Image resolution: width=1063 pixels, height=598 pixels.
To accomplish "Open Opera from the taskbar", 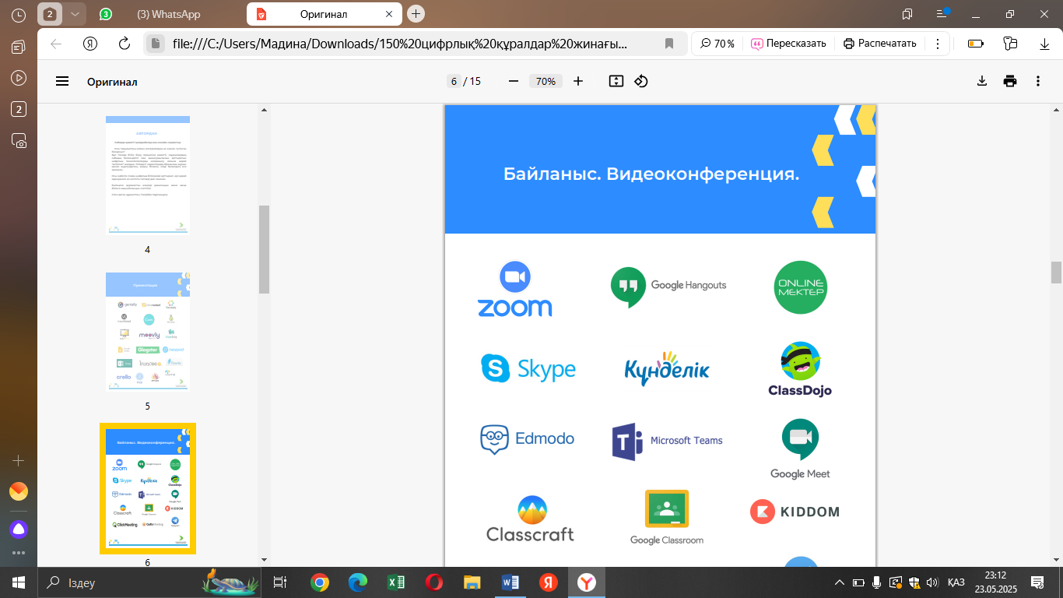I will click(434, 582).
